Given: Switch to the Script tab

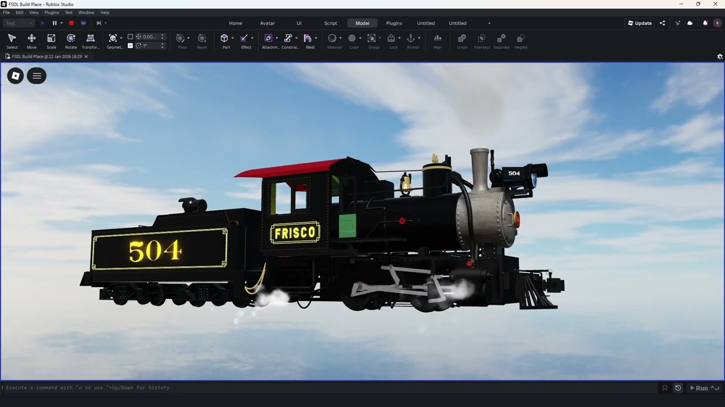Looking at the screenshot, I should (x=331, y=23).
